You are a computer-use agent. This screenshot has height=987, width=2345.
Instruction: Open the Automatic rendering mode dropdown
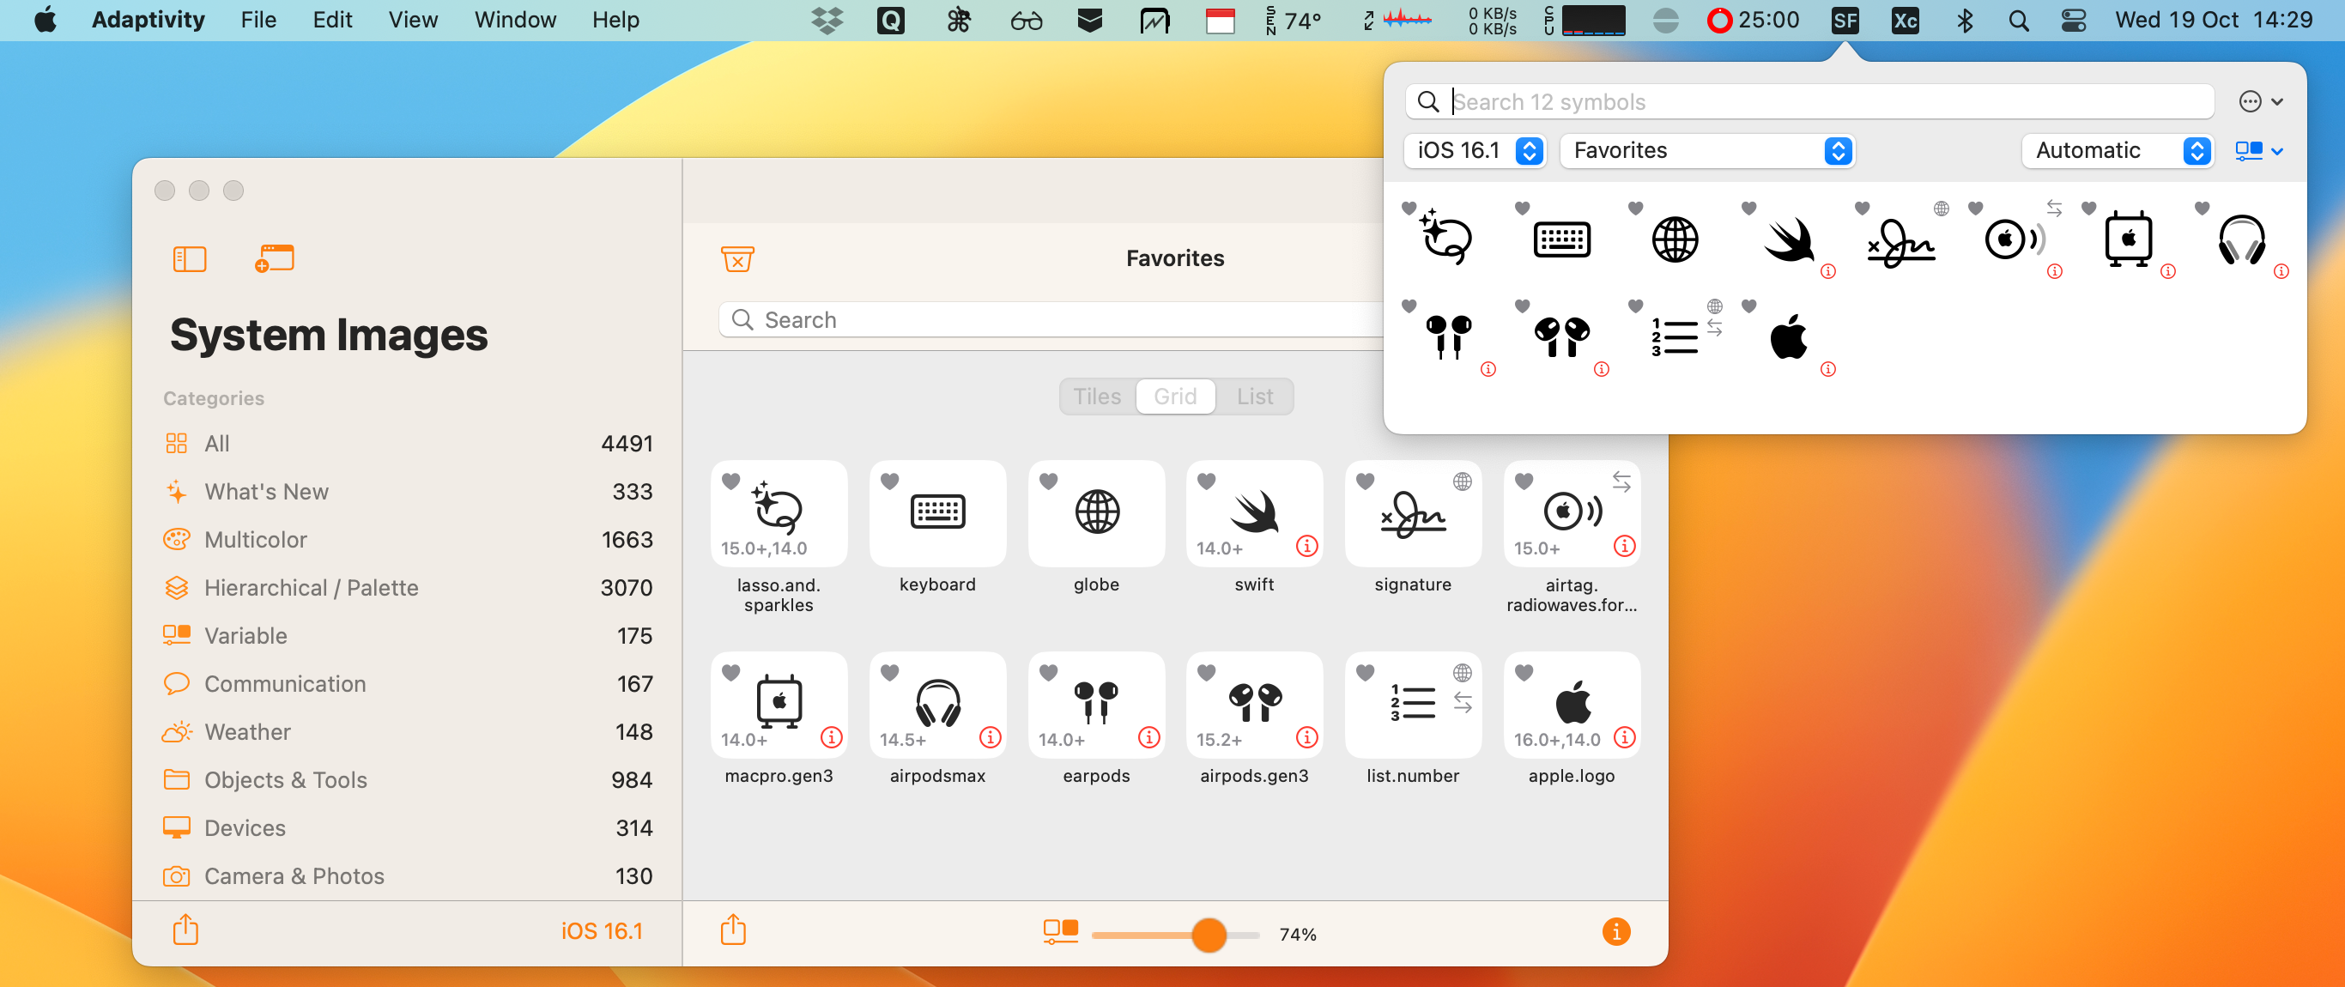(x=2118, y=150)
